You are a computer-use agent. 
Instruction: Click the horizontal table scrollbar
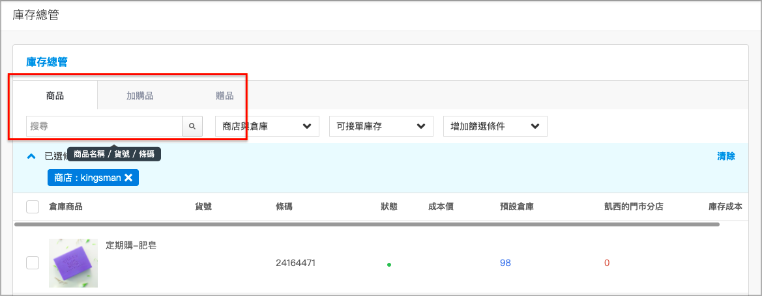pos(367,224)
